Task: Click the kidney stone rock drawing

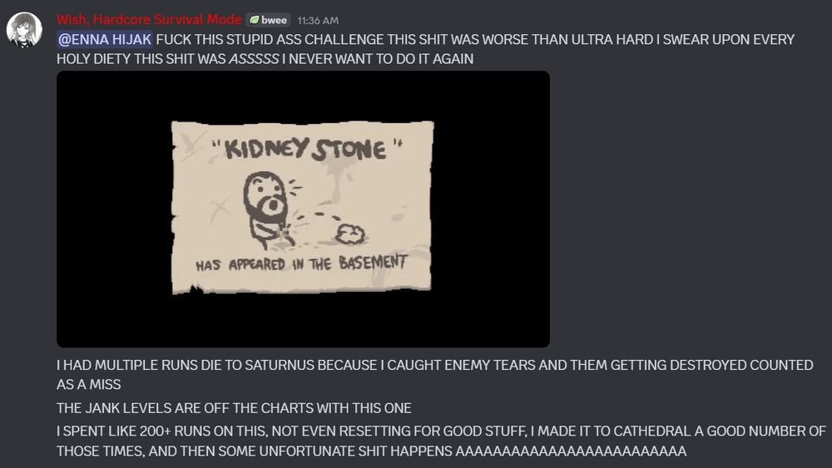Action: (349, 234)
